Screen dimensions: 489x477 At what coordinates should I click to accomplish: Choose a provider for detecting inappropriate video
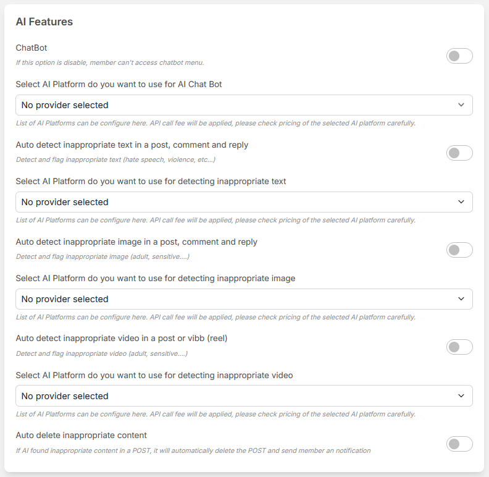click(x=244, y=396)
